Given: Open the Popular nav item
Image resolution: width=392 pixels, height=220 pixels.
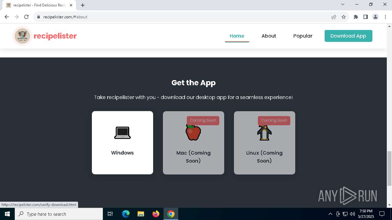Looking at the screenshot, I should click(303, 36).
